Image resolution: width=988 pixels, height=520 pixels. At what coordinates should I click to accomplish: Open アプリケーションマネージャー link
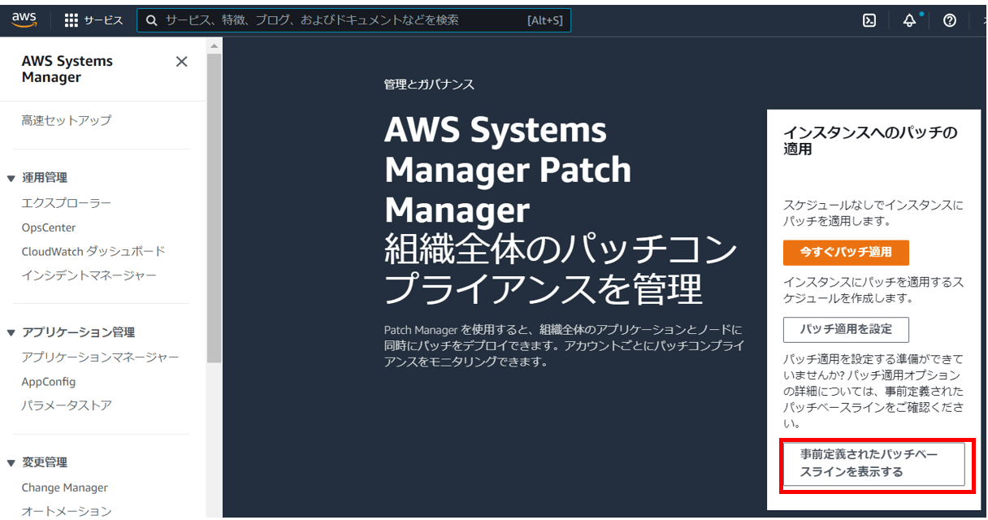pos(101,357)
